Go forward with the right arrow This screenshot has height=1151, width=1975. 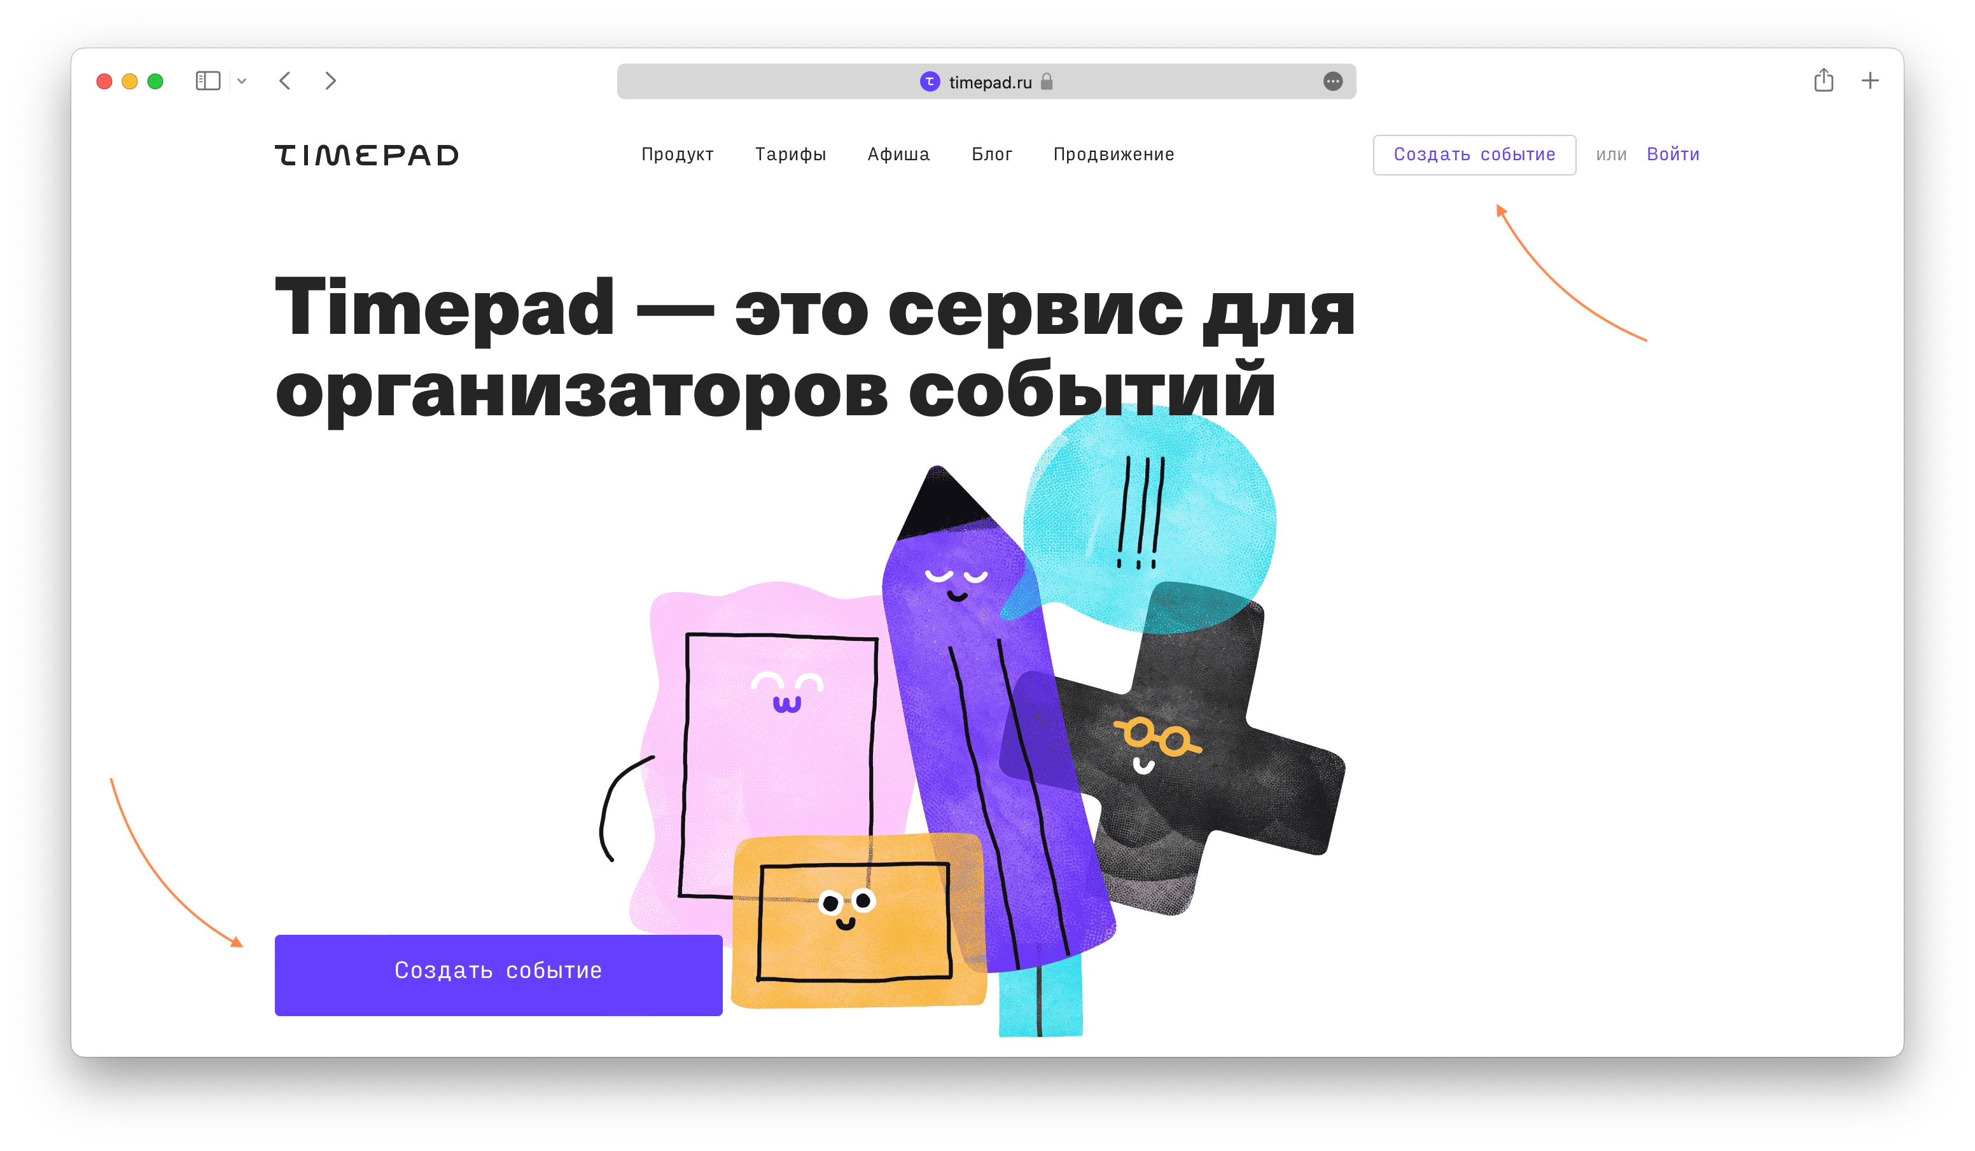(x=331, y=81)
